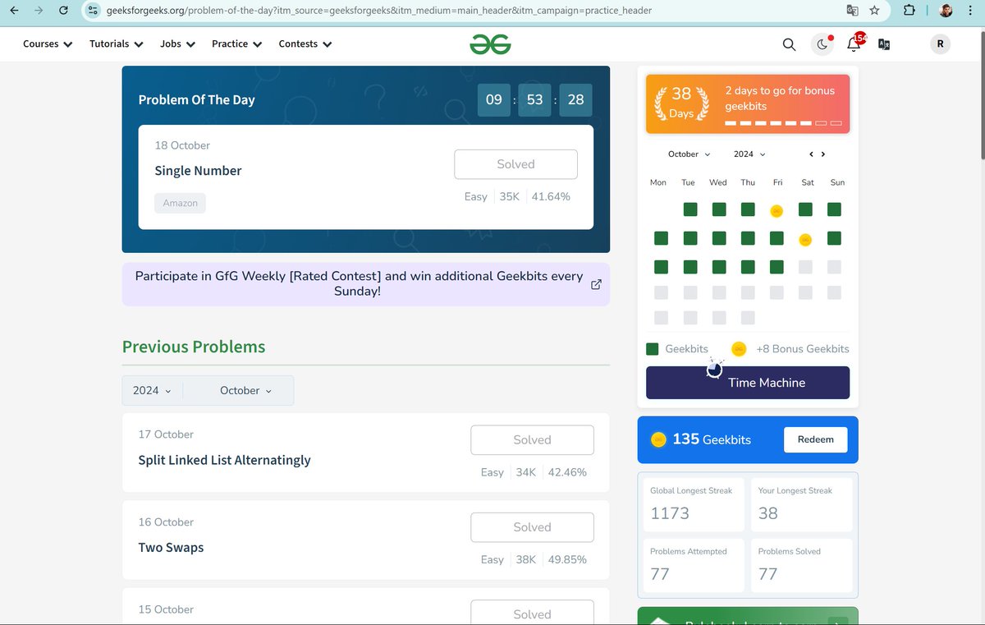Open Chrome extensions via the puzzle icon

pyautogui.click(x=909, y=11)
